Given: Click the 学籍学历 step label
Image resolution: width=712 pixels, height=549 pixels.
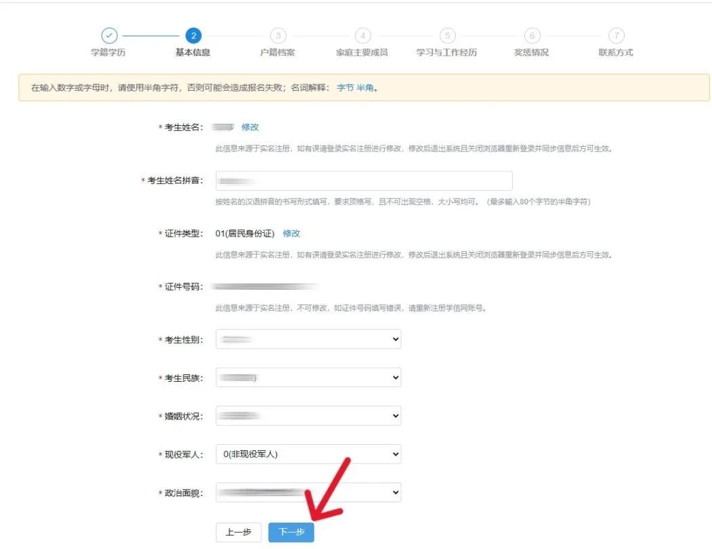Looking at the screenshot, I should tap(108, 53).
